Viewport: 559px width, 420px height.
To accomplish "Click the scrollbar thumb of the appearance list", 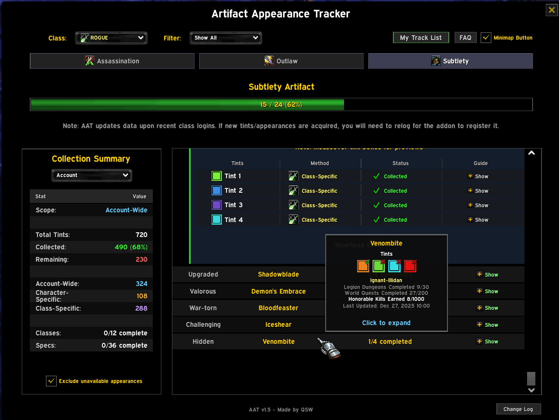I will click(x=531, y=378).
